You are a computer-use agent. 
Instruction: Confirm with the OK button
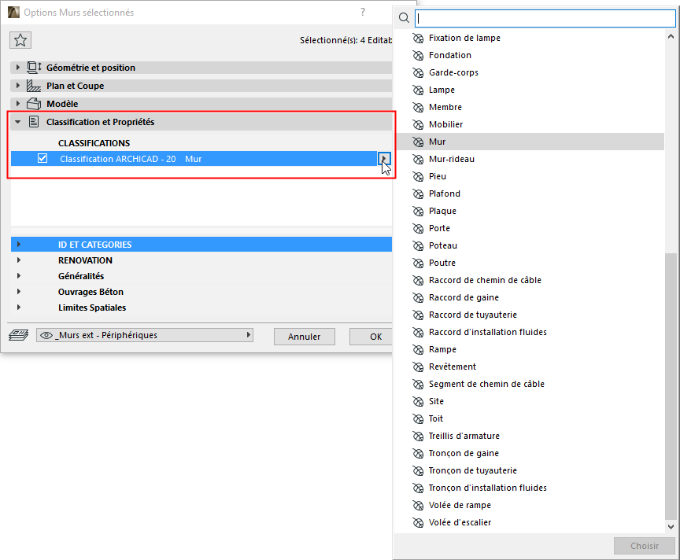[x=371, y=337]
